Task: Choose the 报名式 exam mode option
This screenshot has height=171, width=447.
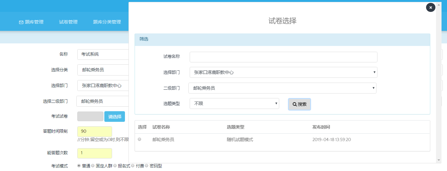Action: coord(115,166)
